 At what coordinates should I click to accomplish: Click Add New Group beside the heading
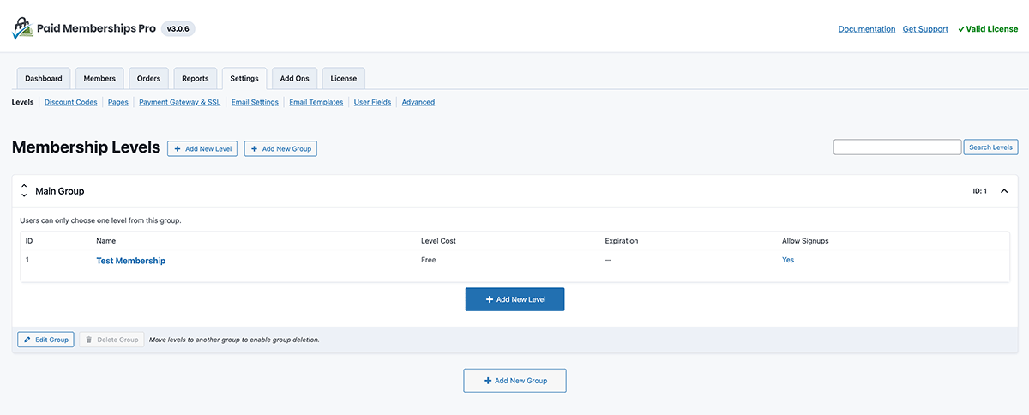point(280,148)
